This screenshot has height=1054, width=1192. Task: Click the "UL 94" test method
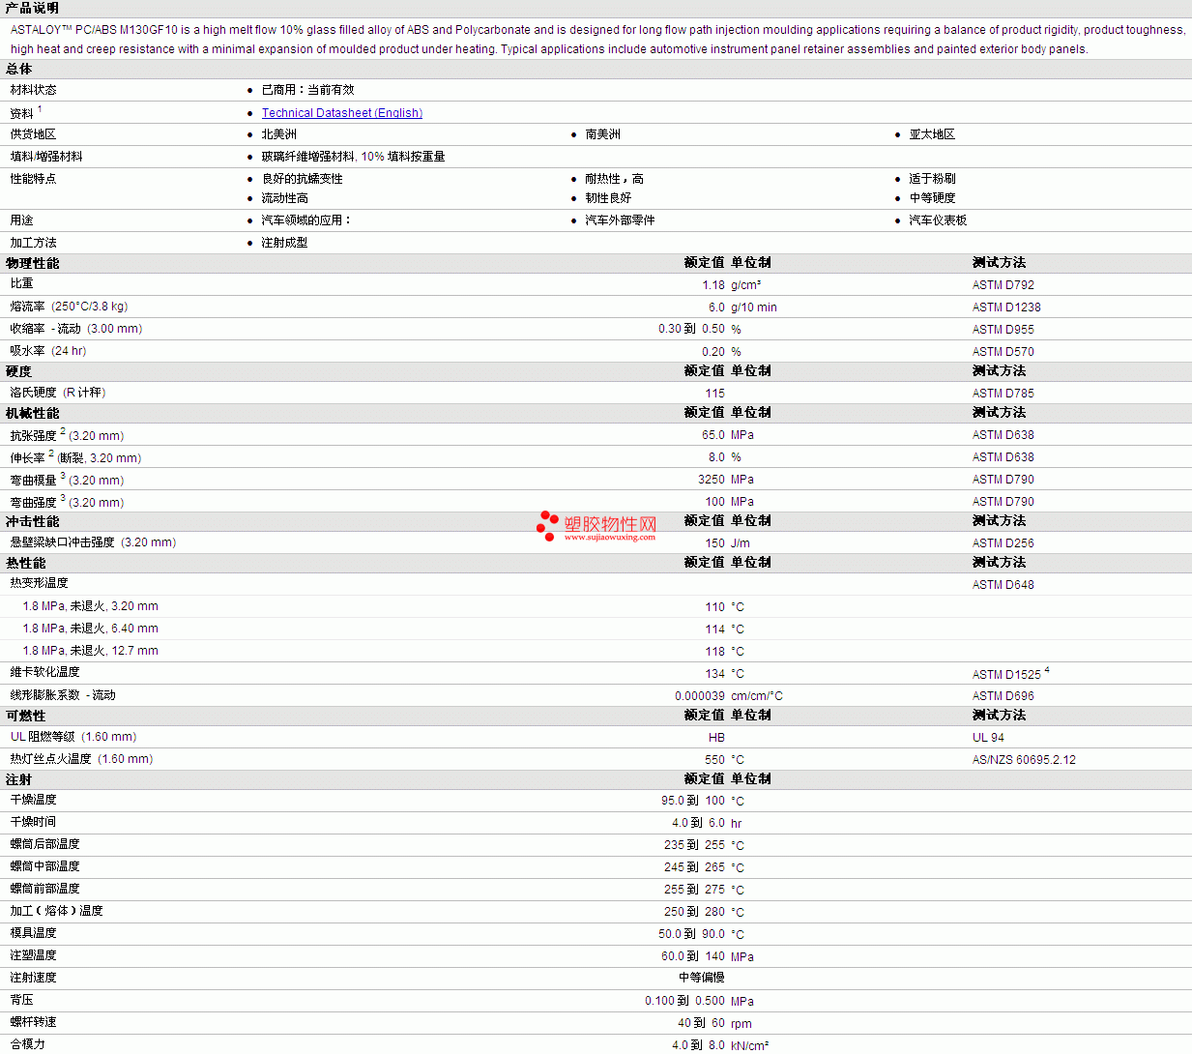coord(988,738)
